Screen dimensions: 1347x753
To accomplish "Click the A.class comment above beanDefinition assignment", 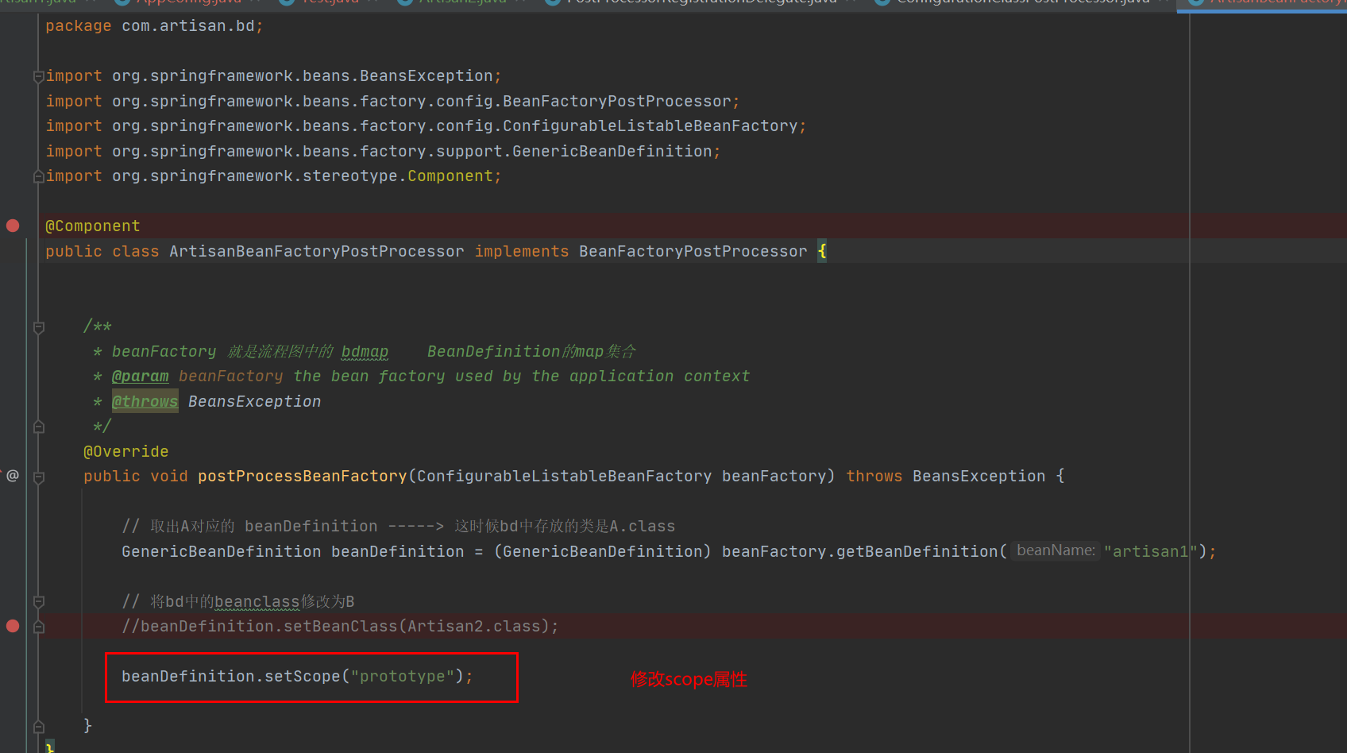I will click(x=399, y=527).
